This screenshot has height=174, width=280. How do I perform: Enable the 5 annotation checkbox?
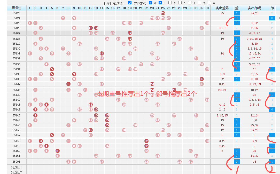pyautogui.click(x=200, y=3)
